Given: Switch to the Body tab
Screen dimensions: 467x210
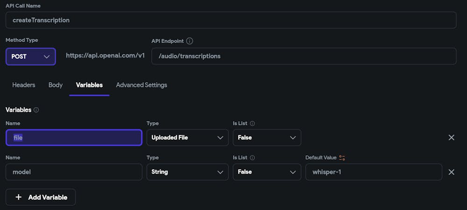Looking at the screenshot, I should (x=56, y=85).
